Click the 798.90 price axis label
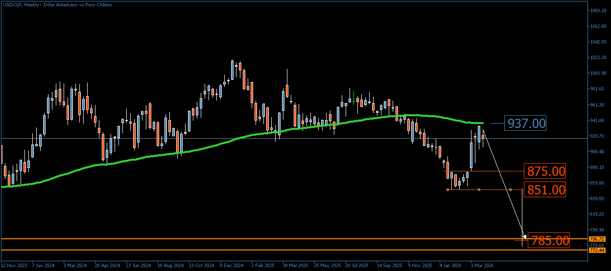 tap(596, 230)
